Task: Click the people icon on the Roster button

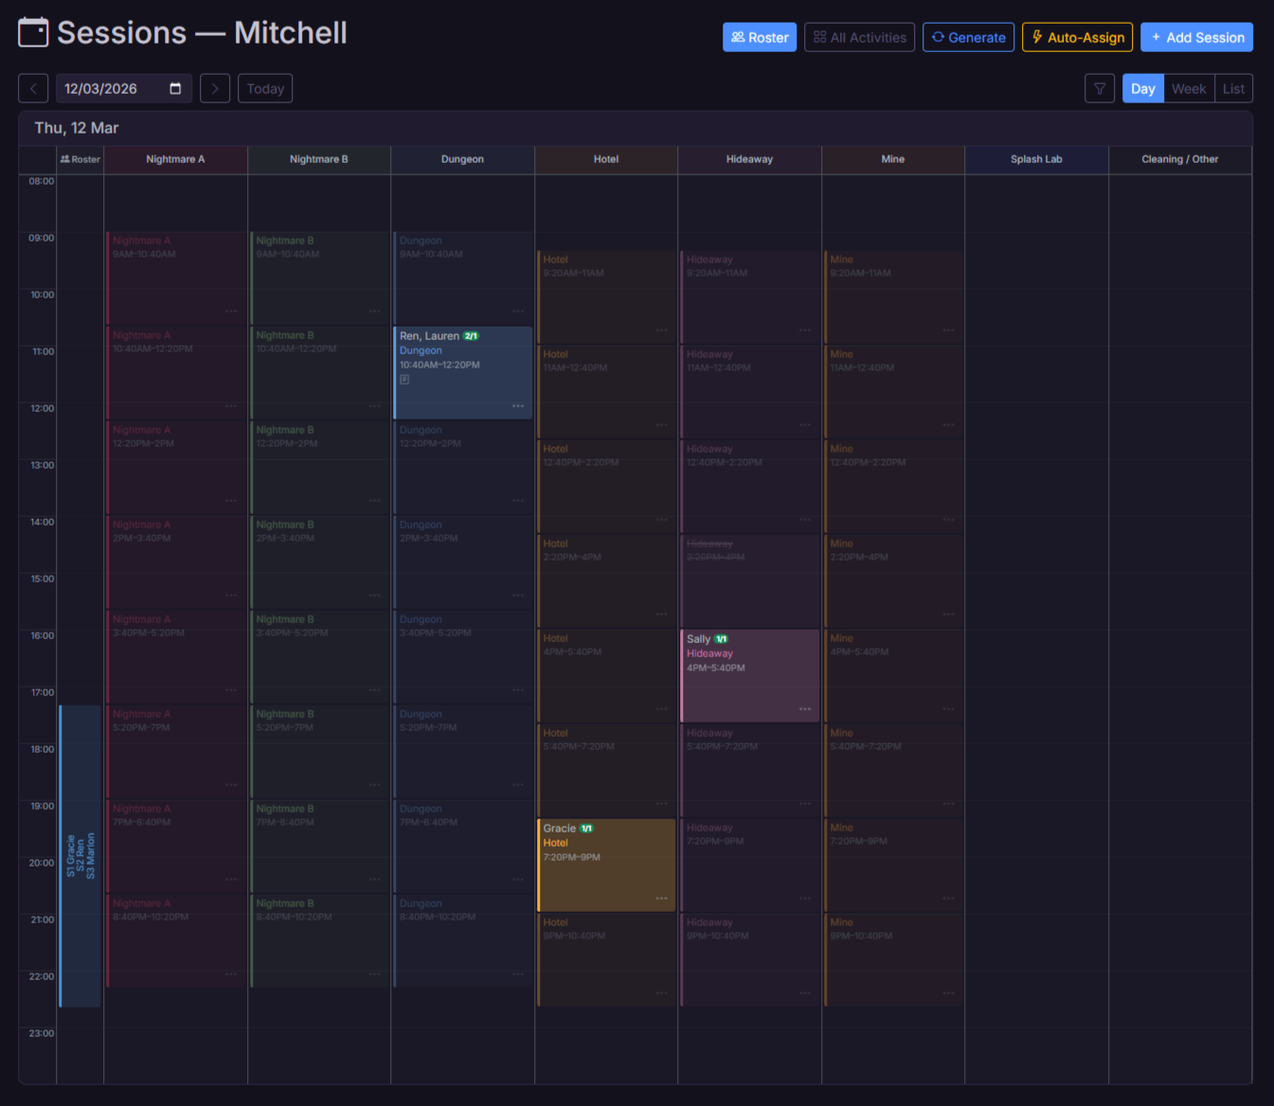Action: pos(737,37)
